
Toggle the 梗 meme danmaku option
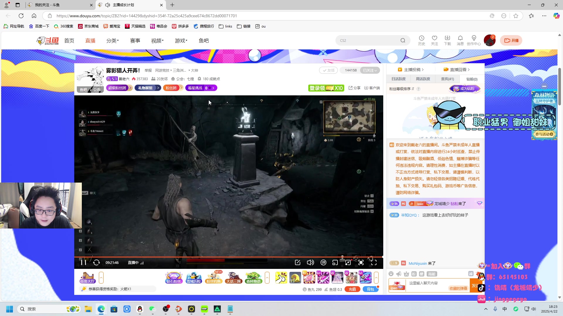tap(422, 274)
